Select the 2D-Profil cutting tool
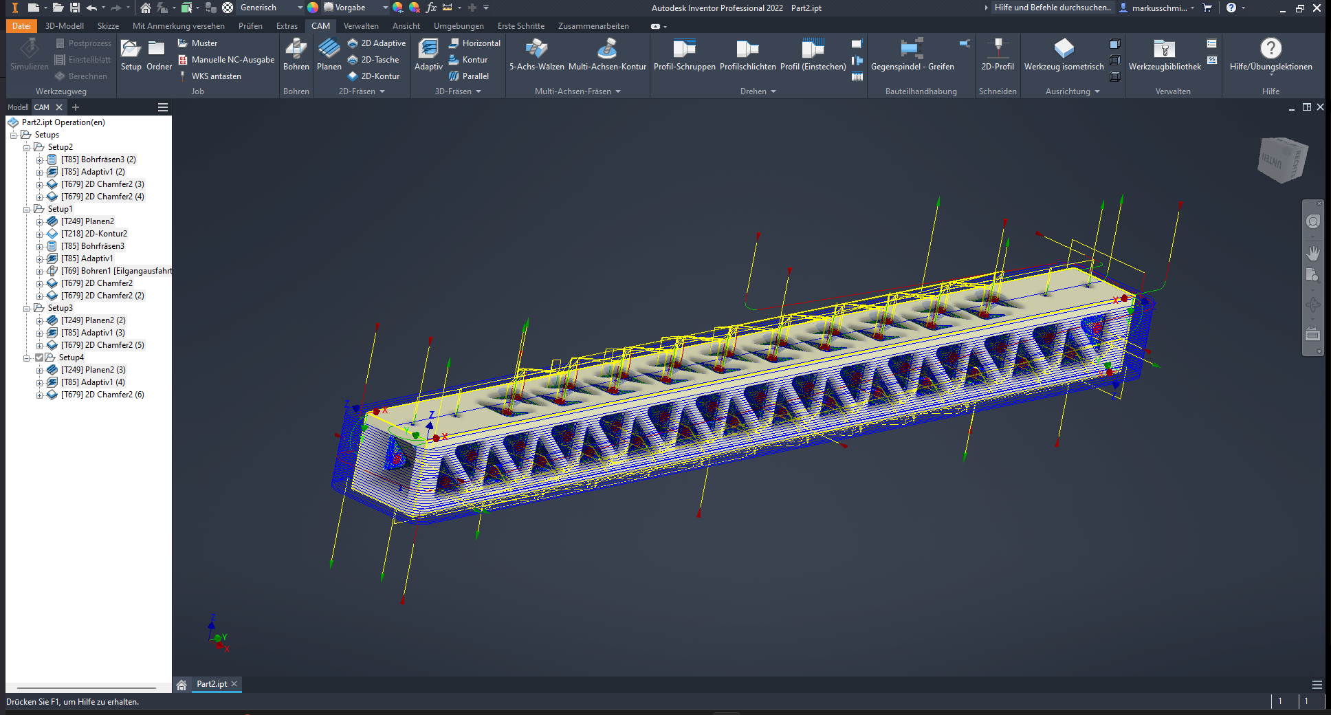 coord(998,55)
